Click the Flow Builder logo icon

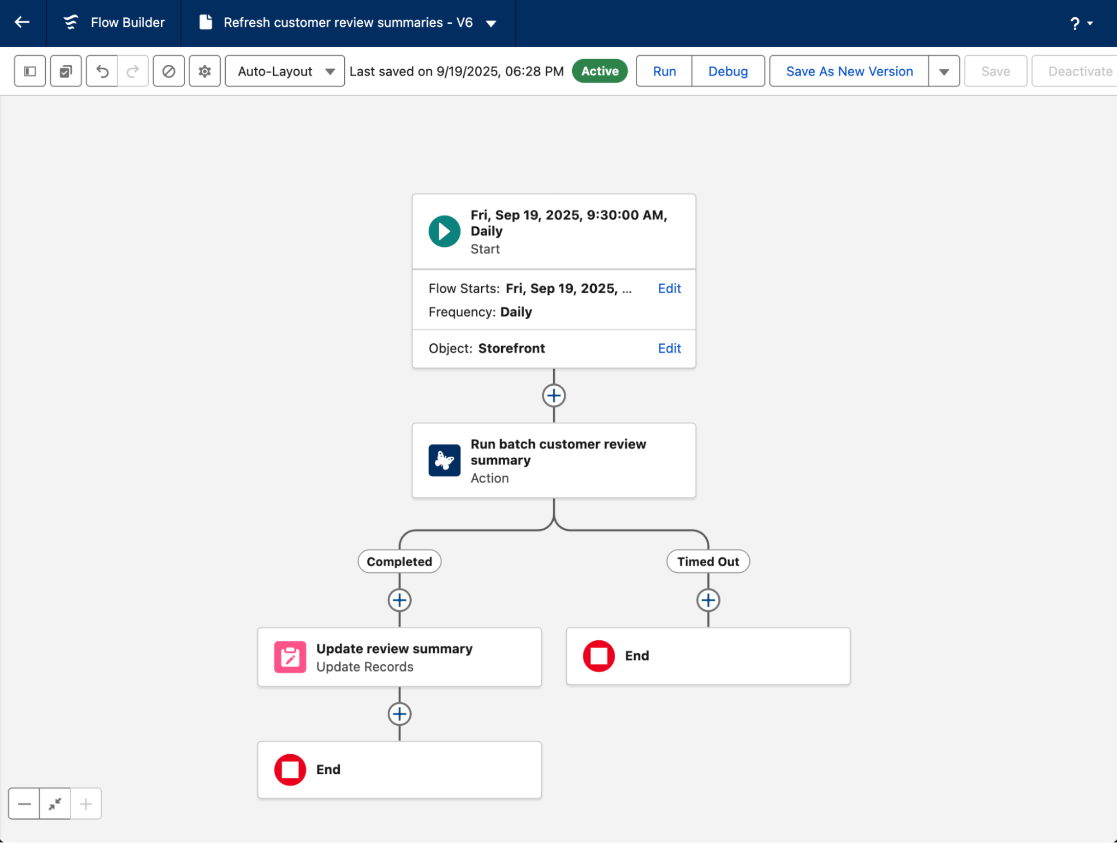click(69, 22)
